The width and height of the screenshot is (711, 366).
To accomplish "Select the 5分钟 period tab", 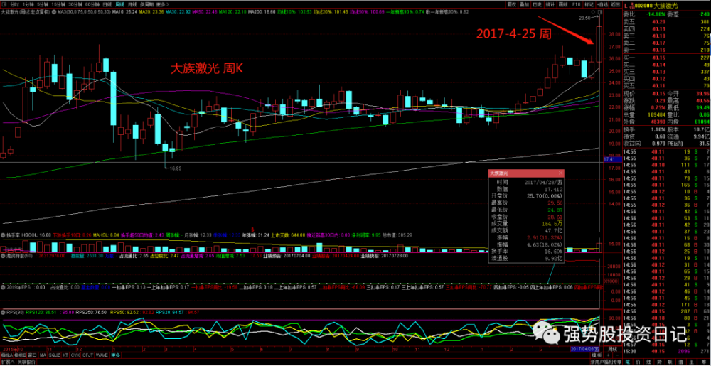I will pyautogui.click(x=43, y=4).
